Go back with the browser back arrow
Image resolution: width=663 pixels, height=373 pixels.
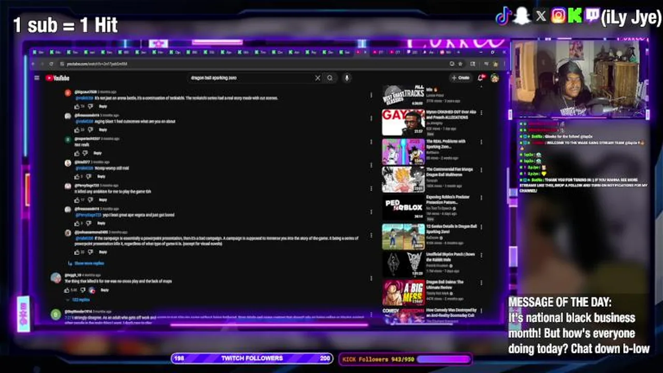34,64
